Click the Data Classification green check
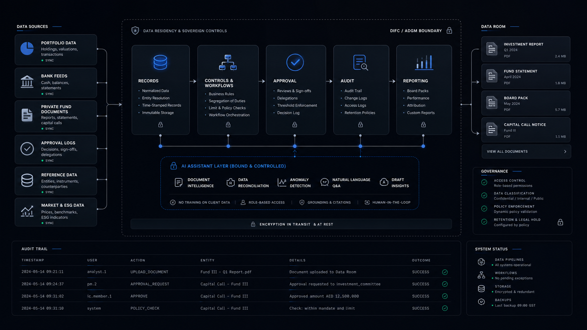The width and height of the screenshot is (587, 330). 484,195
